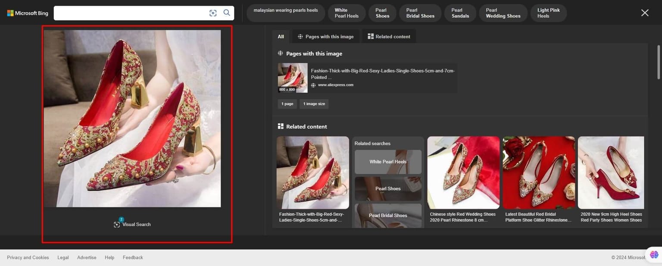The height and width of the screenshot is (266, 662).
Task: Click the Related content section icon
Action: point(280,126)
